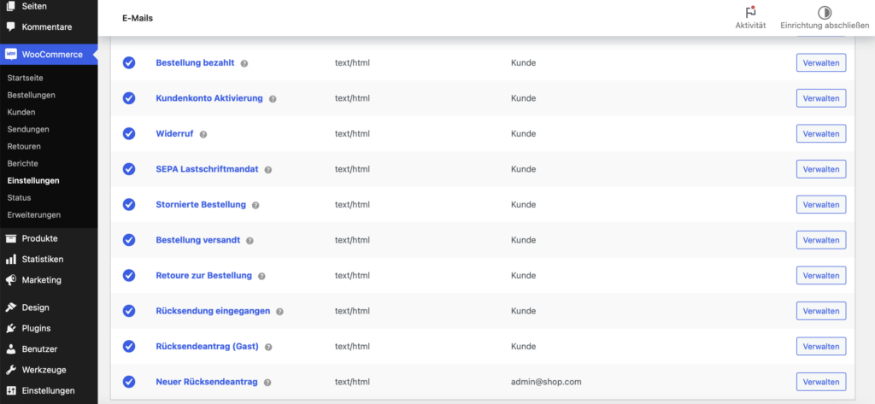This screenshot has width=875, height=404.
Task: Click the WooCommerce logo icon in sidebar
Action: point(10,54)
